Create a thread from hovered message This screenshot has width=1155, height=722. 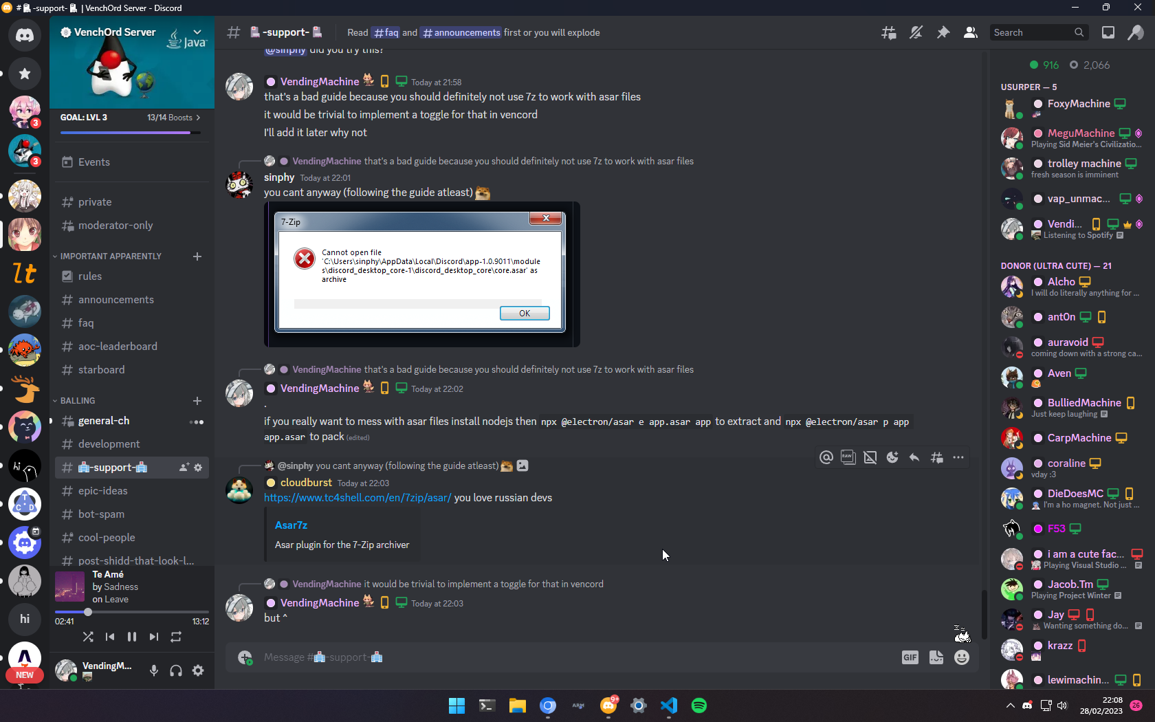(x=936, y=457)
